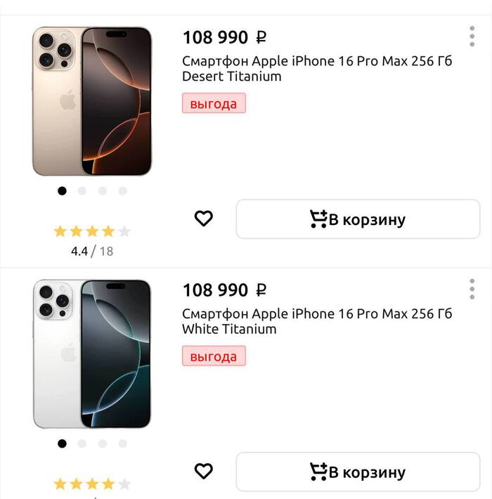Open Desert Titanium iPhone product image

(x=91, y=101)
